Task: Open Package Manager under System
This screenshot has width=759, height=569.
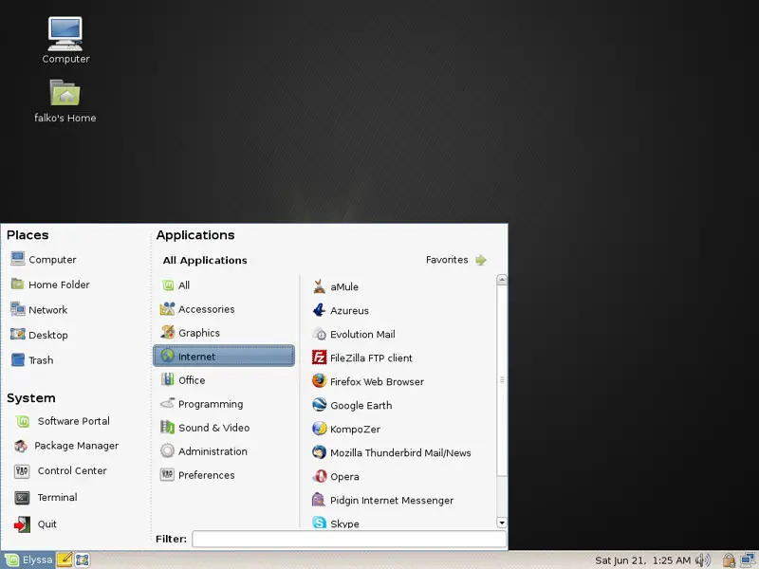Action: (66, 446)
